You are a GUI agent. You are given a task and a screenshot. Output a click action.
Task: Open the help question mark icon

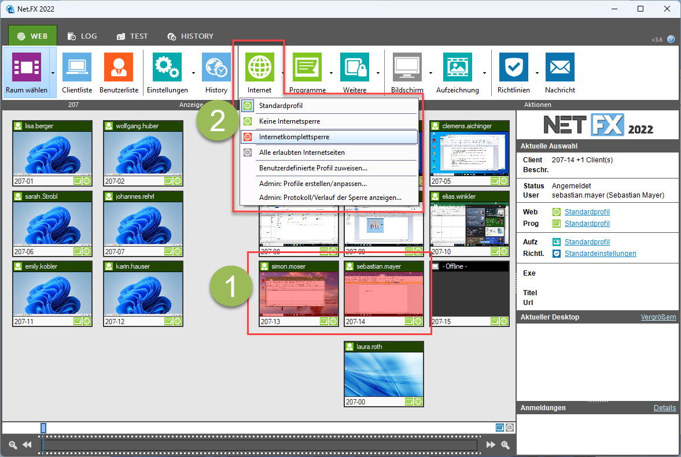(x=671, y=39)
